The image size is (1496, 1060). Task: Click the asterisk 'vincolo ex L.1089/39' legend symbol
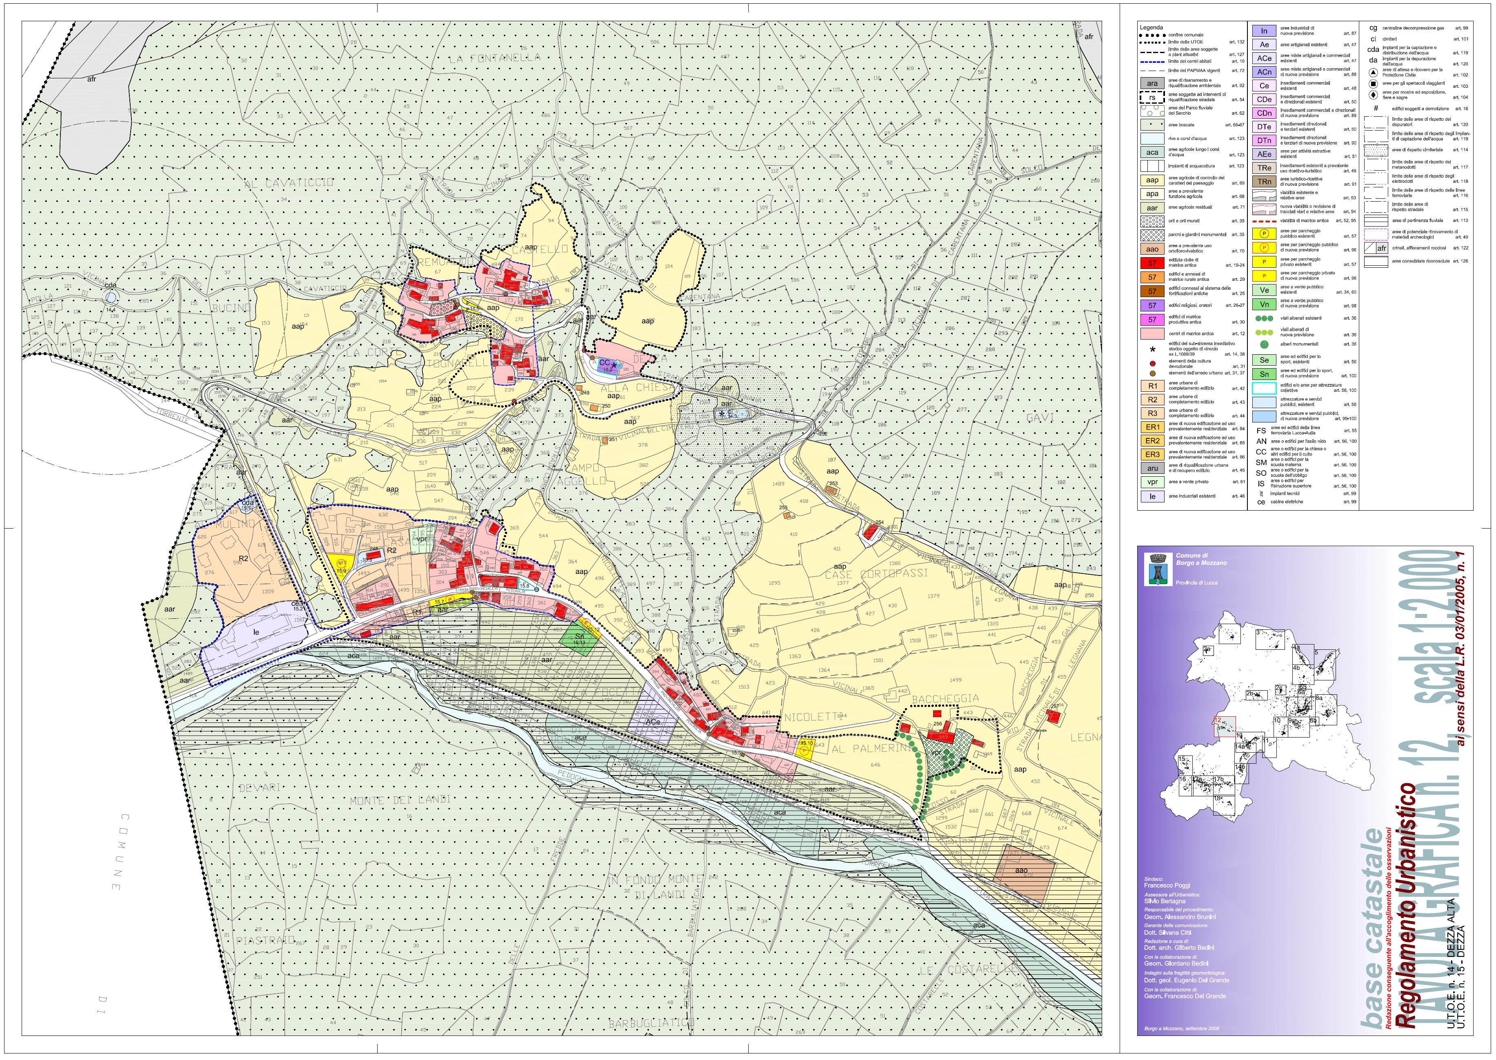[1152, 349]
